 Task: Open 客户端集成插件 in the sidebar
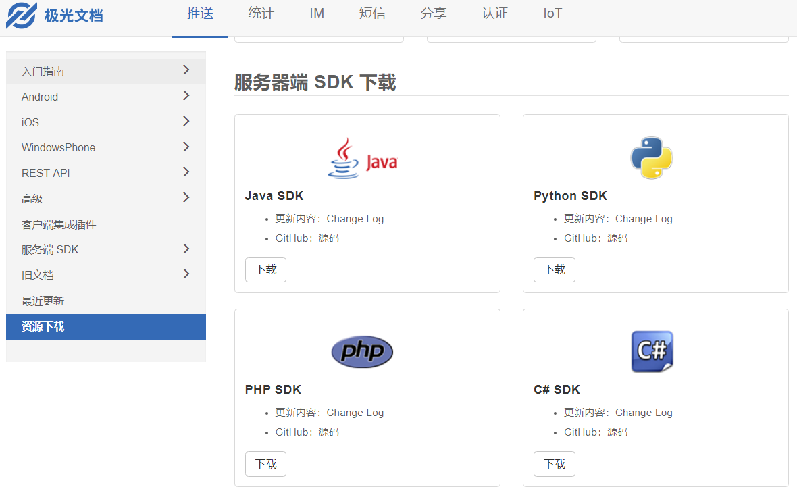tap(106, 224)
